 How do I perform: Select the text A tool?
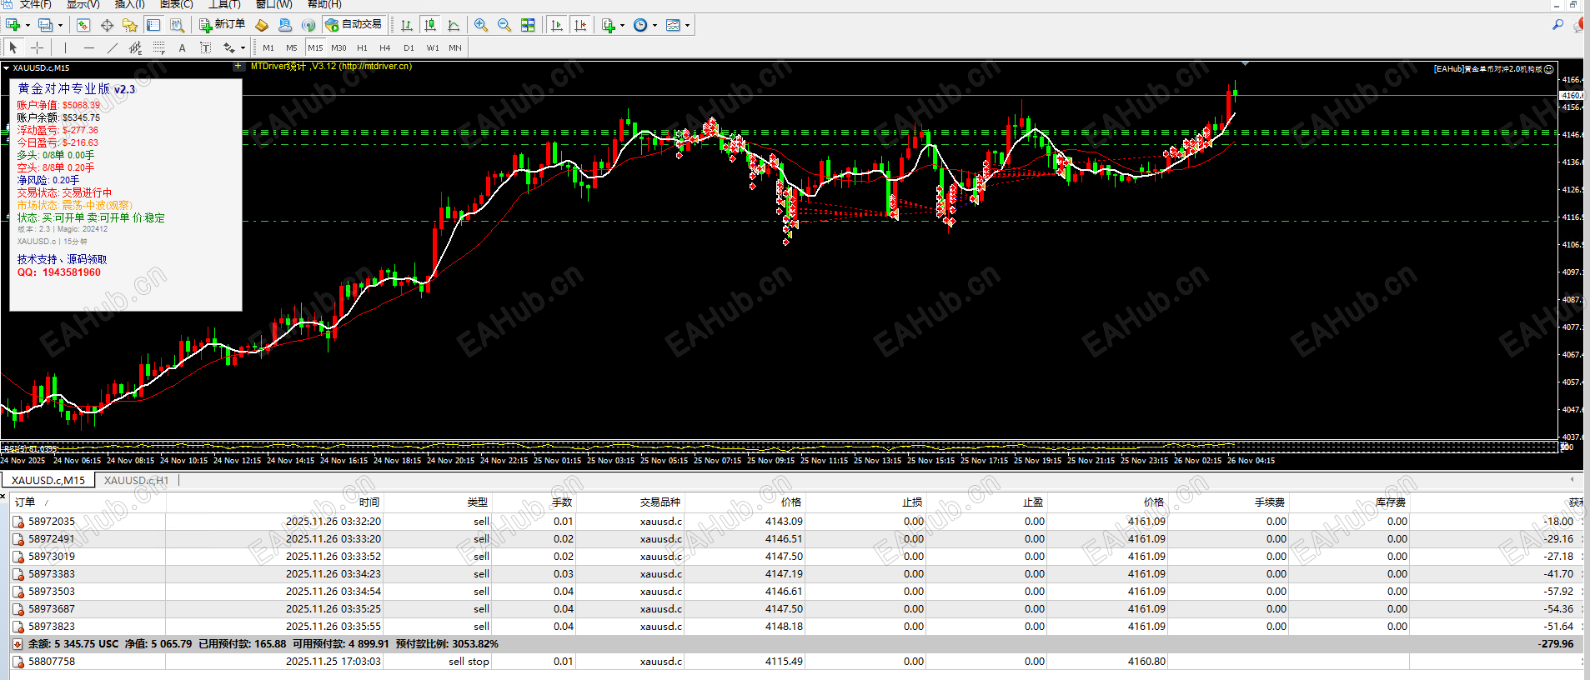pos(183,47)
